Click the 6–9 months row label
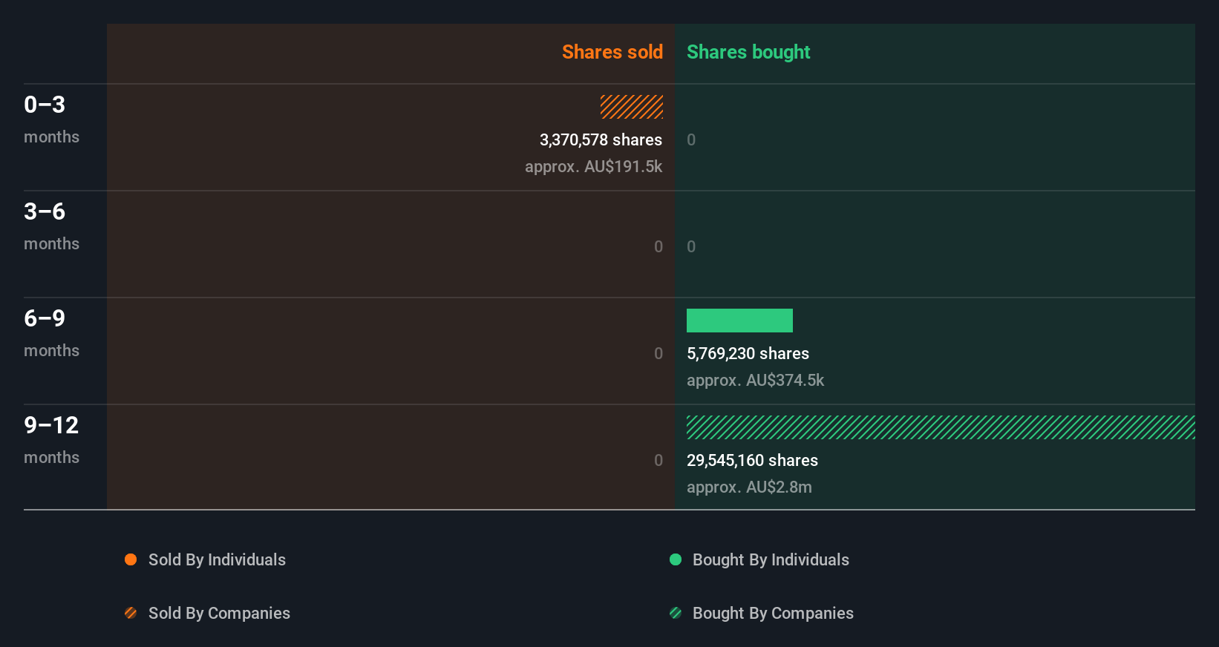The width and height of the screenshot is (1219, 647). click(51, 332)
